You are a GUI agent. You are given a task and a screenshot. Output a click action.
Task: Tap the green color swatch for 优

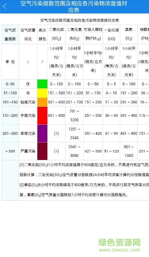click(x=42, y=84)
